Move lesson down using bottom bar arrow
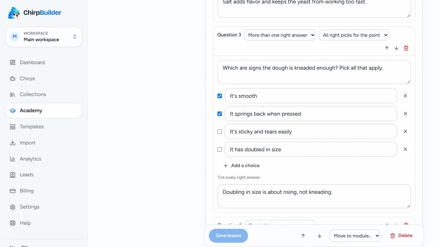Screen dimensions: 439x247 tap(320, 236)
